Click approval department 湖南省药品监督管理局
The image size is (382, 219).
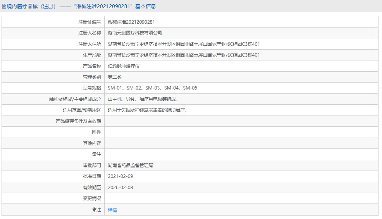point(130,166)
